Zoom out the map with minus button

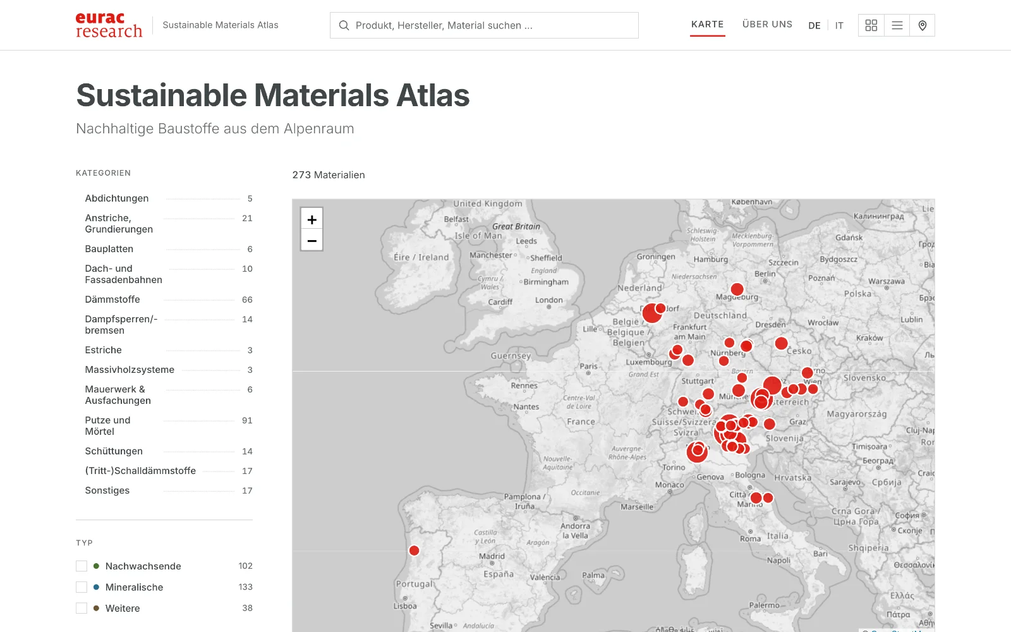pyautogui.click(x=312, y=241)
